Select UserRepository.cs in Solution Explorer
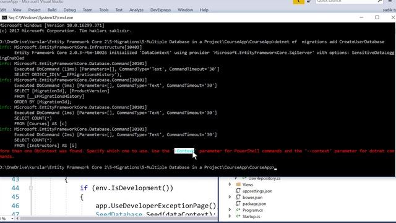 coord(264,178)
